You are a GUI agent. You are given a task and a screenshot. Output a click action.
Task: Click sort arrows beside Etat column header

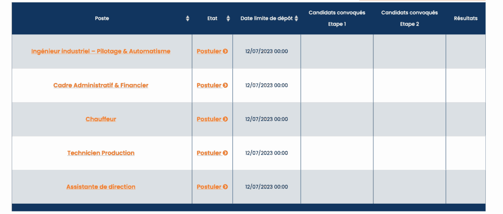pos(228,19)
